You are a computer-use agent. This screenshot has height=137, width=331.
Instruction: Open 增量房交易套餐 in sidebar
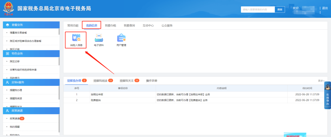click(18, 32)
